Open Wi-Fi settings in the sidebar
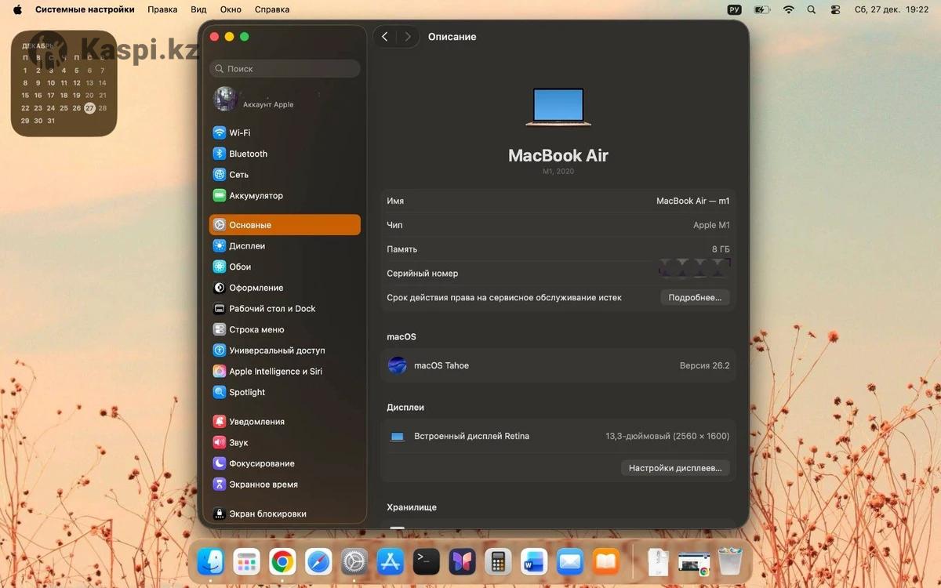This screenshot has height=588, width=941. (239, 133)
